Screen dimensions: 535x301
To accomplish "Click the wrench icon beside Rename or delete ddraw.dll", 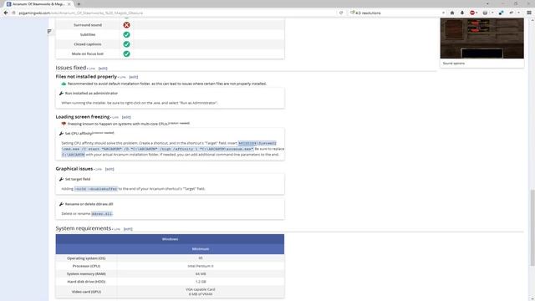I will point(61,204).
